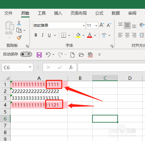Align text to top
The image size is (145, 141).
coord(120,25)
